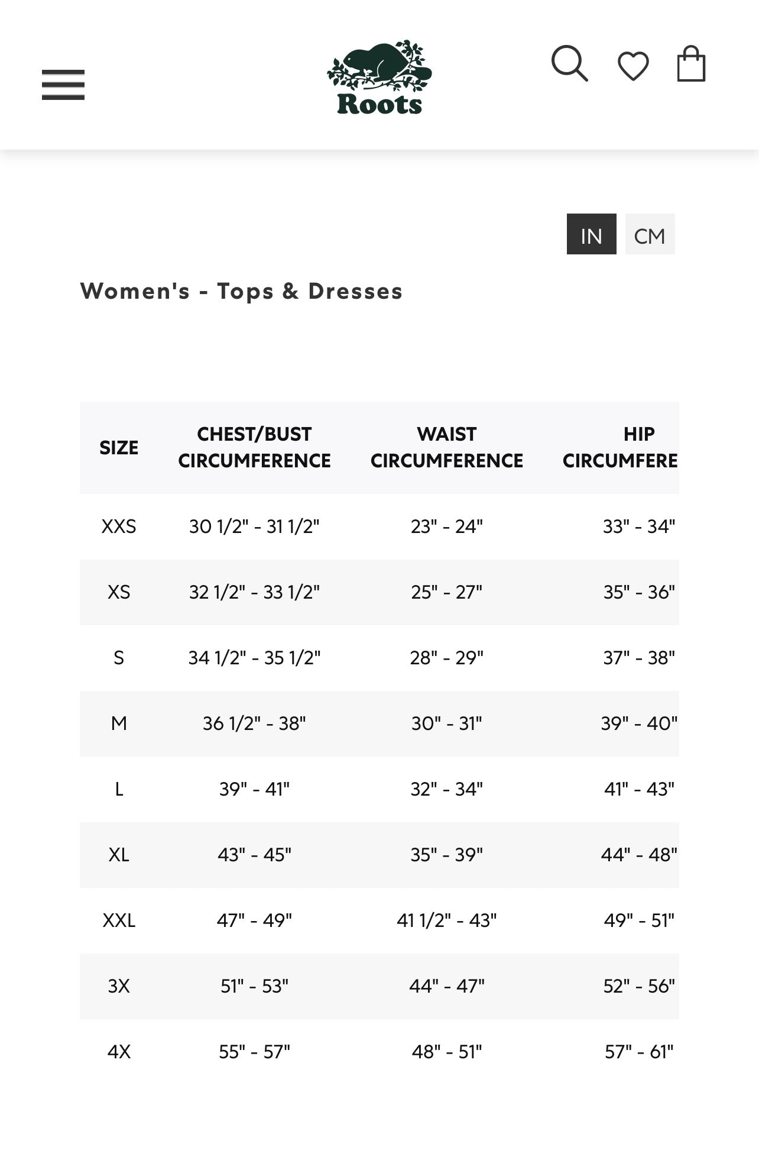
Task: Select the M size row label
Action: 119,723
